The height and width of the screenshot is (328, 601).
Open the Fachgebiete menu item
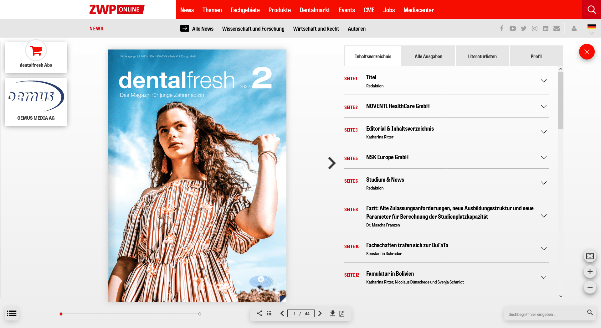[x=245, y=10]
